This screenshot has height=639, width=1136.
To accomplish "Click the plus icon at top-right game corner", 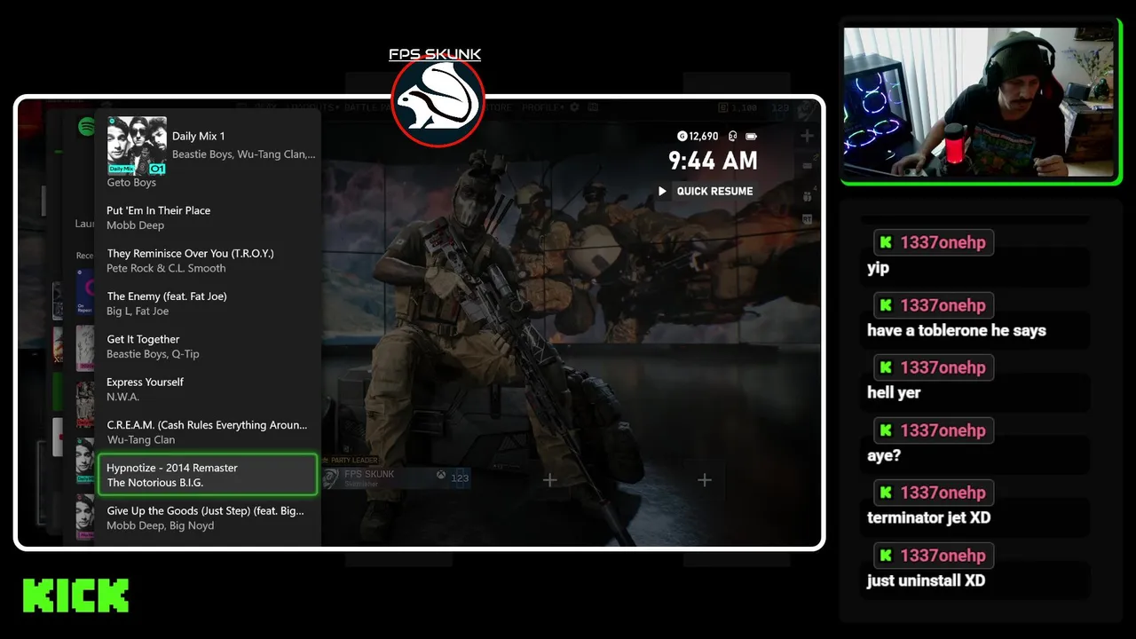I will 807,136.
